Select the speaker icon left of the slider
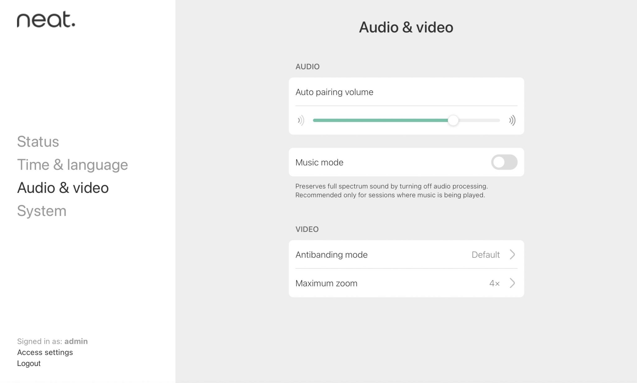637x383 pixels. coord(301,121)
